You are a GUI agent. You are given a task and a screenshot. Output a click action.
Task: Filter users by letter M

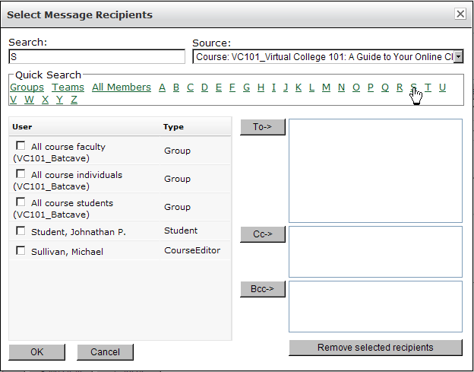pos(326,87)
